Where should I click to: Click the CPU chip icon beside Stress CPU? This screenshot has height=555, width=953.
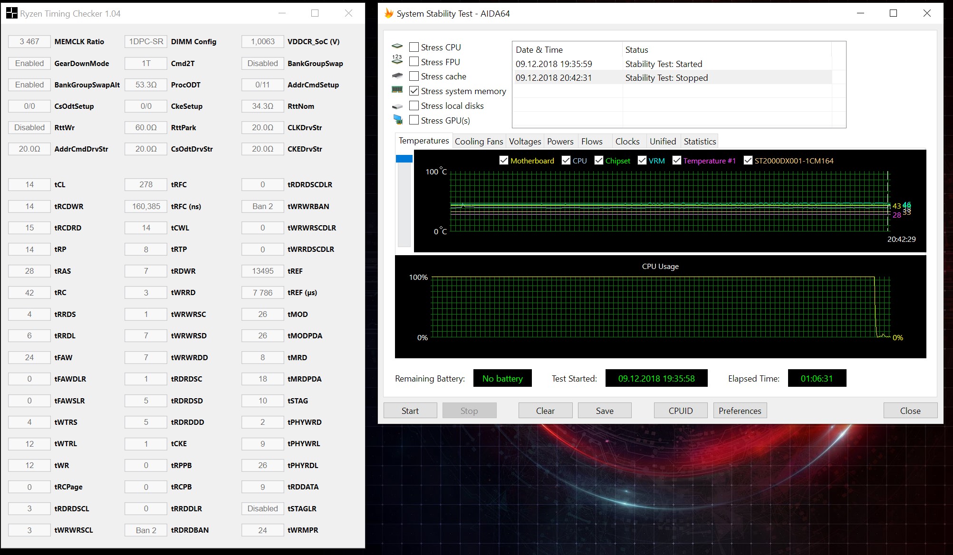click(x=397, y=47)
